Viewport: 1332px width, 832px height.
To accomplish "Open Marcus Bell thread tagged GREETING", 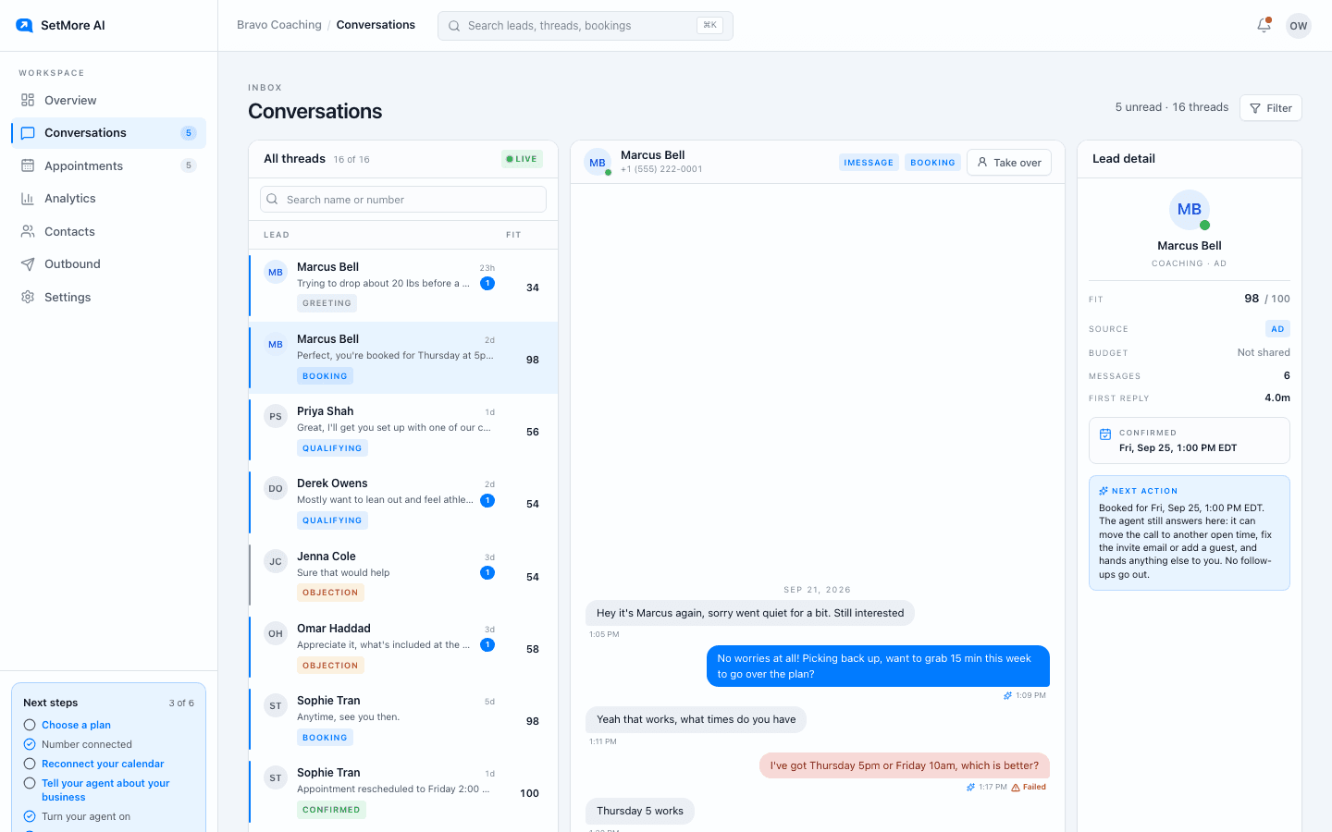I will pyautogui.click(x=403, y=286).
